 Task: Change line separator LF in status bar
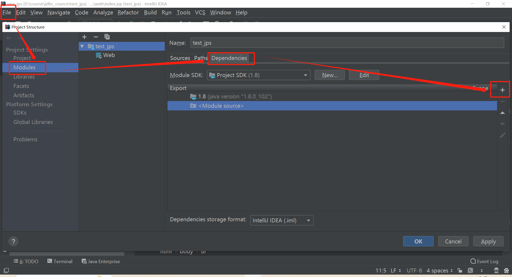396,270
